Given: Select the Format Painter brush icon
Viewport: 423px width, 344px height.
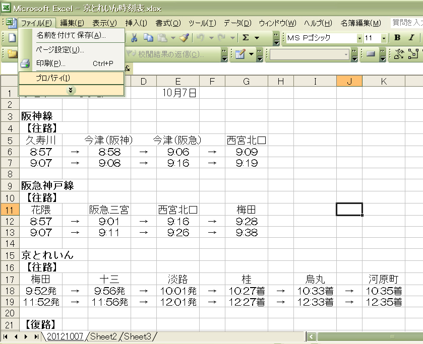Looking at the screenshot, I should (x=185, y=38).
